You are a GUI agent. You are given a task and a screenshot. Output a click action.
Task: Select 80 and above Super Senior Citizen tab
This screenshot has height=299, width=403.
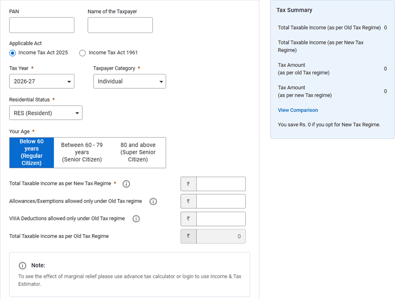click(x=138, y=152)
